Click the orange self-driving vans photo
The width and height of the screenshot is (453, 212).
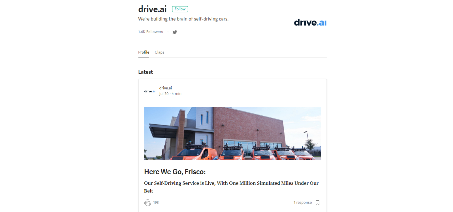[x=232, y=133]
